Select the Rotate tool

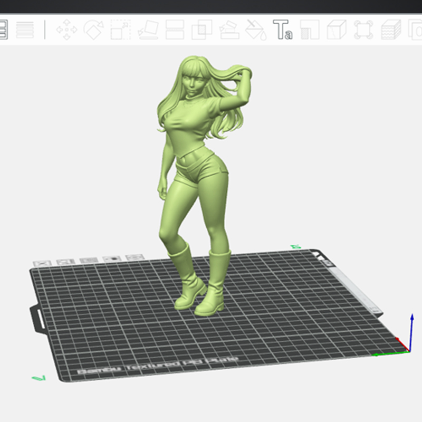[94, 30]
